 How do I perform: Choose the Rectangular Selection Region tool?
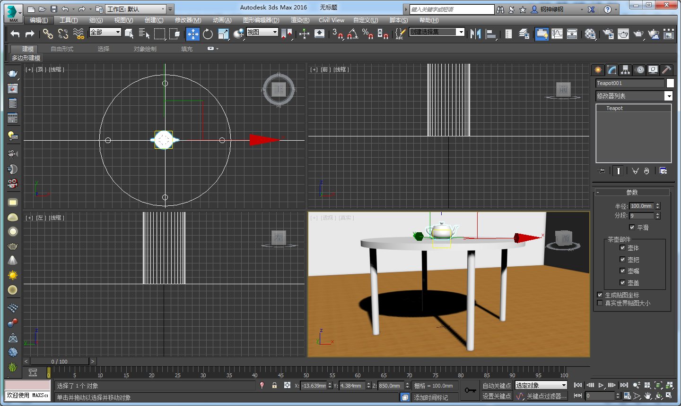pyautogui.click(x=160, y=34)
